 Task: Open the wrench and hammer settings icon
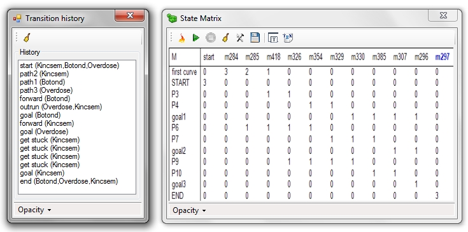tap(240, 38)
